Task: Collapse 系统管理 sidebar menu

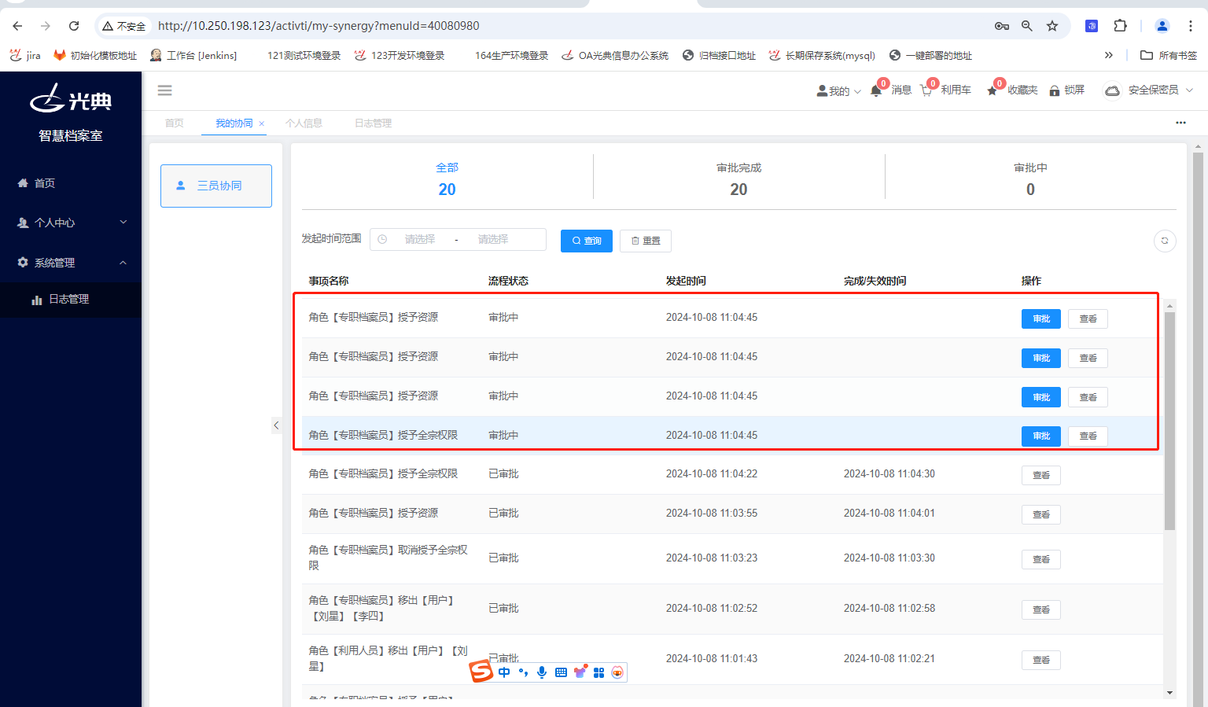Action: [71, 263]
